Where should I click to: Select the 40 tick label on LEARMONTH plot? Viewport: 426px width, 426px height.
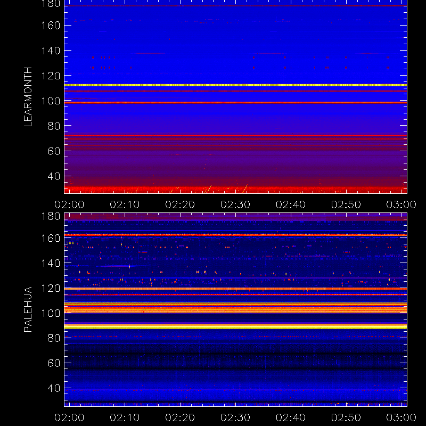pyautogui.click(x=54, y=177)
